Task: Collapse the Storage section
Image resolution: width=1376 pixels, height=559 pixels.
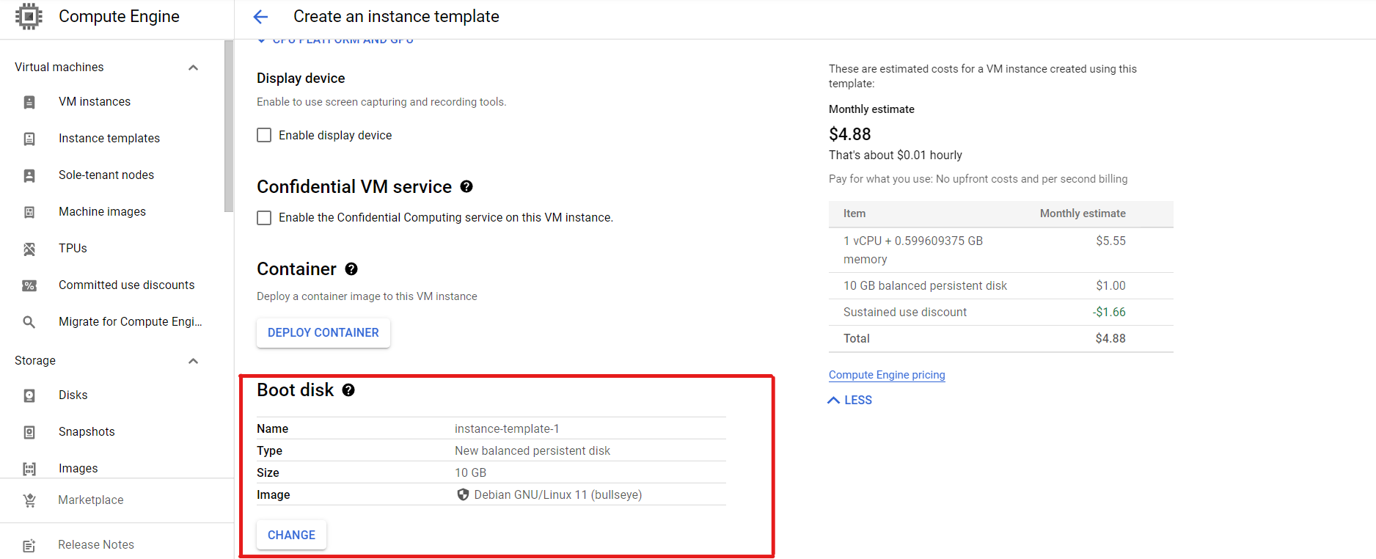Action: tap(194, 361)
